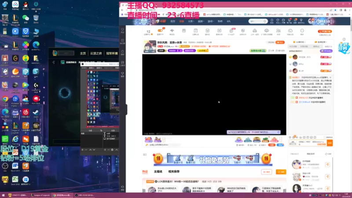The height and width of the screenshot is (198, 352).
Task: Open the green iQIYI desktop icon
Action: [5, 139]
